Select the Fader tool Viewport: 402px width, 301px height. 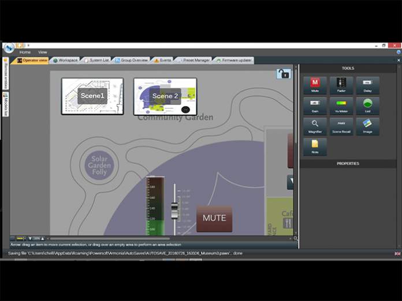pyautogui.click(x=341, y=85)
